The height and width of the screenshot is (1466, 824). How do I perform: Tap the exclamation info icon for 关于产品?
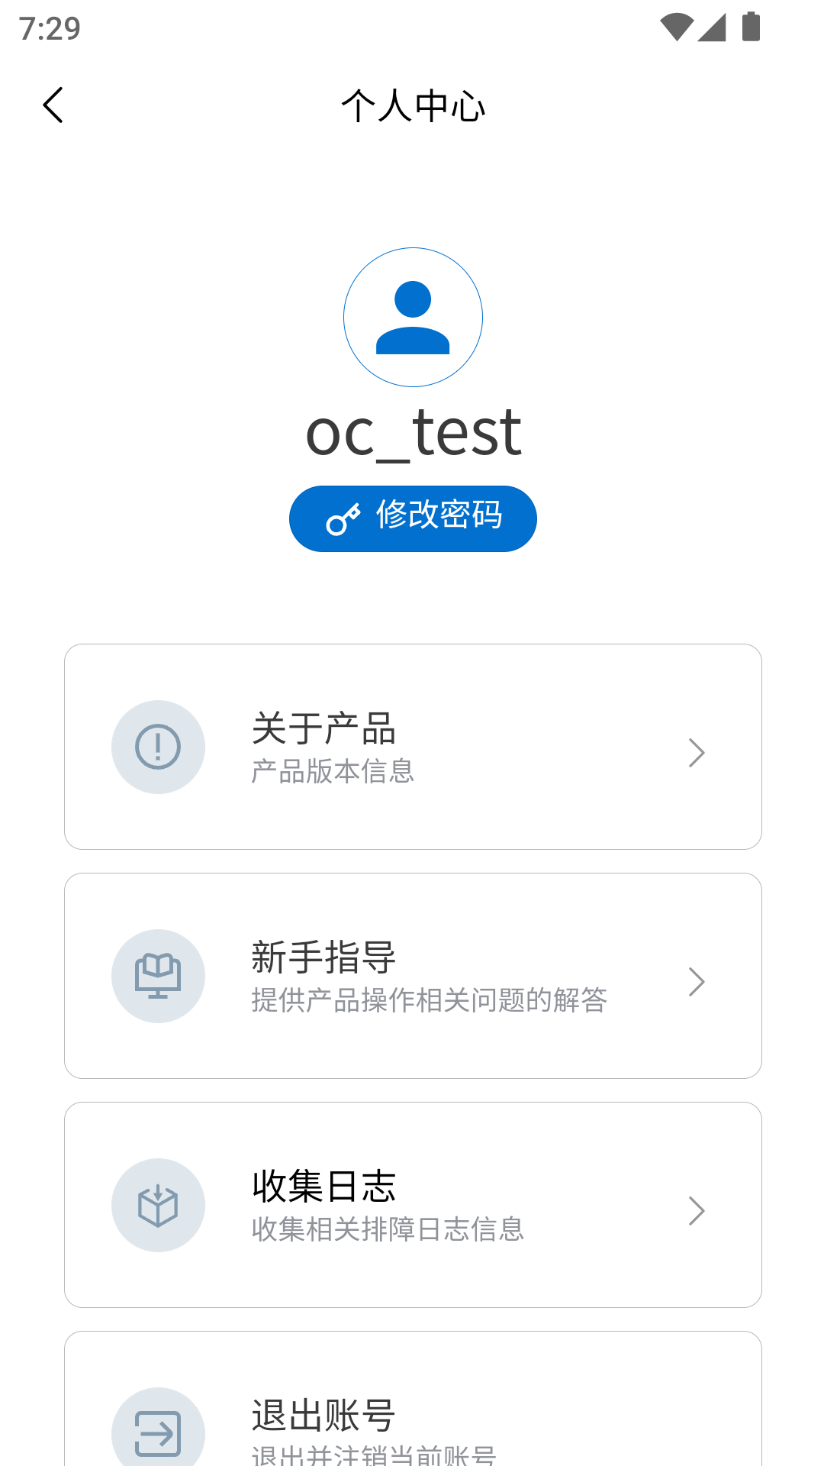[x=158, y=747]
